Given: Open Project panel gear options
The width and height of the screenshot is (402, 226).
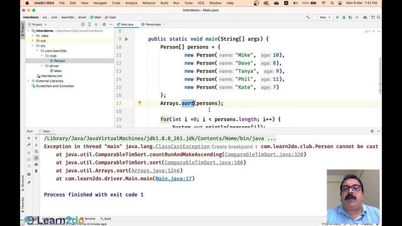Looking at the screenshot, I should 104,24.
